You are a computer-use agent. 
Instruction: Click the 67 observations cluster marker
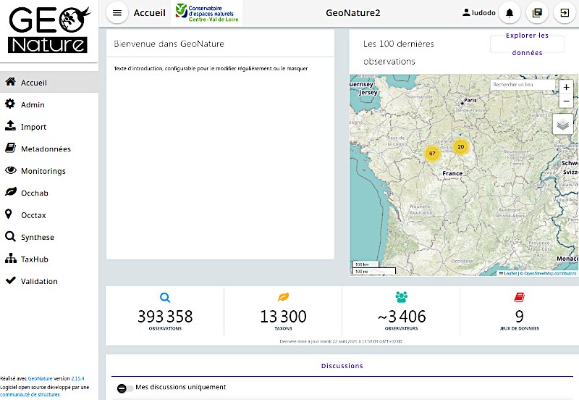(x=432, y=154)
